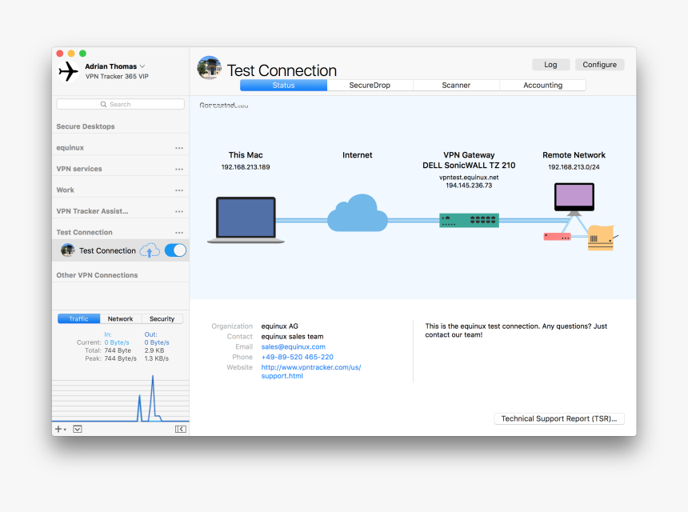Select the equinux group in sidebar
688x512 pixels.
pyautogui.click(x=70, y=148)
